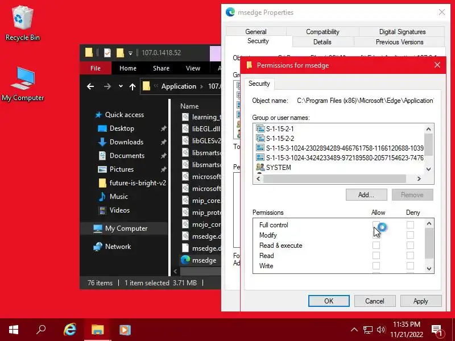Select future-is-bright-v2 folder in sidebar
This screenshot has height=341, width=455.
pos(133,183)
